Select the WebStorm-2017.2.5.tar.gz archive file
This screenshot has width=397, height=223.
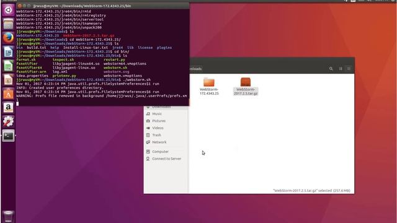[x=246, y=86]
